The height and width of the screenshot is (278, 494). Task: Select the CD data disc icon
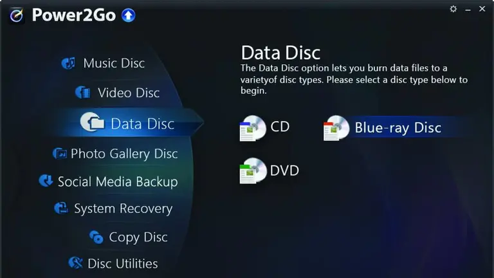point(253,128)
